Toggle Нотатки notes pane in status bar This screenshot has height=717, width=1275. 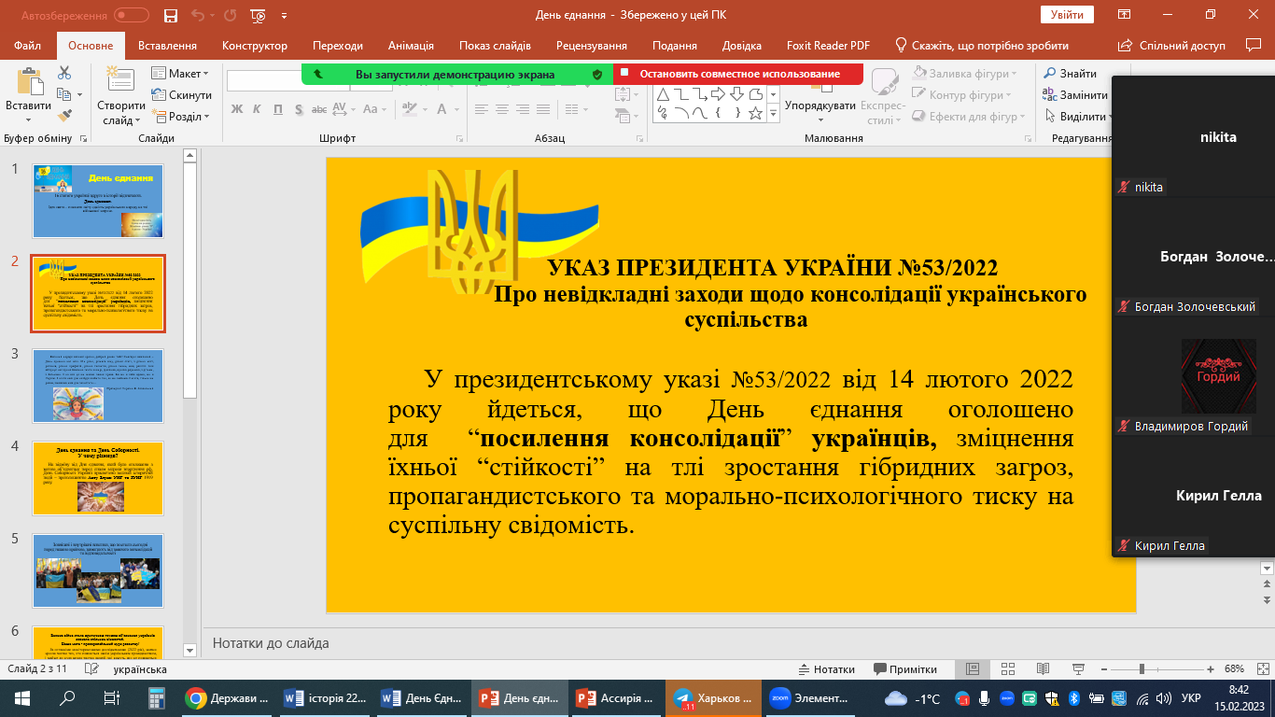click(827, 669)
